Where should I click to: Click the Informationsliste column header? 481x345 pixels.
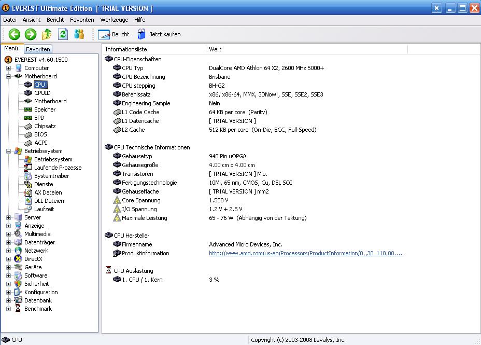pyautogui.click(x=154, y=49)
